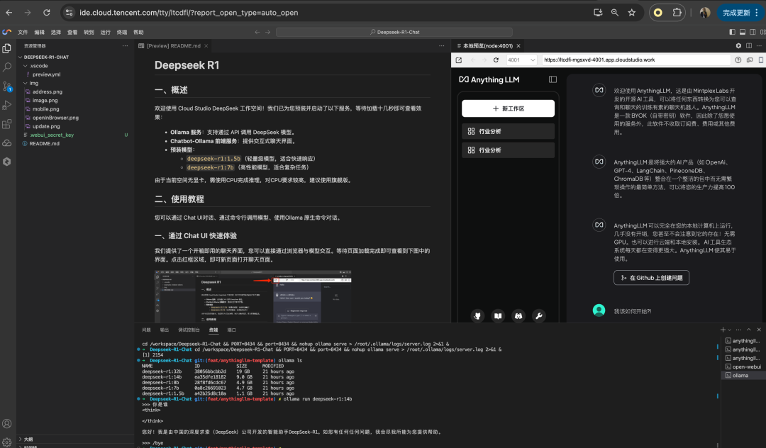Bookmark this page with star icon
Viewport: 766px width, 448px height.
pyautogui.click(x=632, y=13)
